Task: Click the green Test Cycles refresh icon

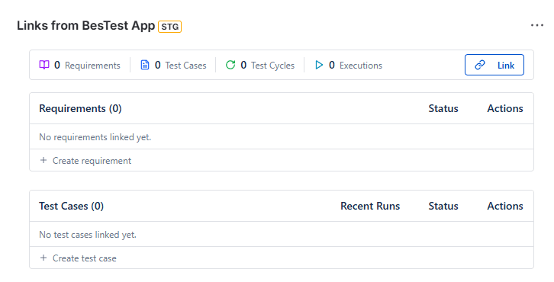Action: pyautogui.click(x=230, y=65)
